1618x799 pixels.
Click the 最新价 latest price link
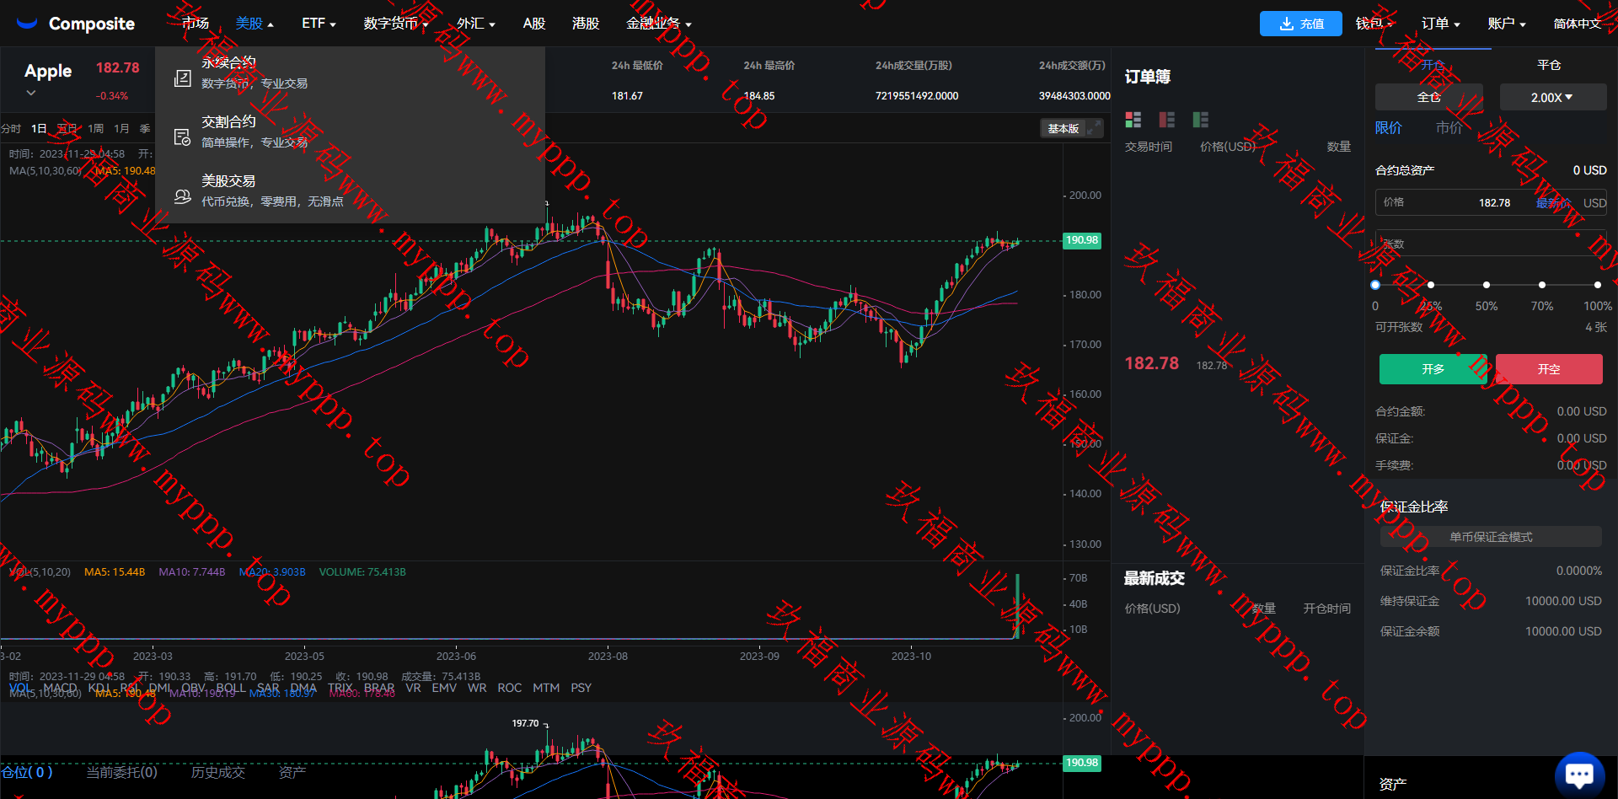click(1553, 202)
